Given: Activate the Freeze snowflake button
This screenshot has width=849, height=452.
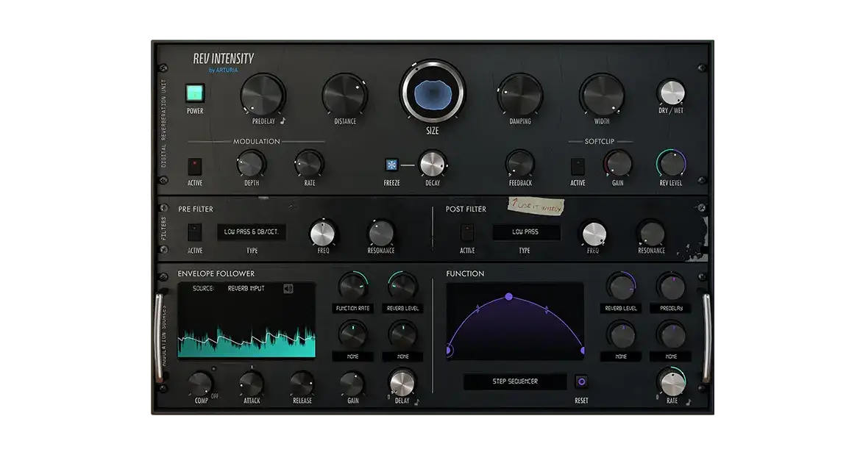Looking at the screenshot, I should (391, 165).
